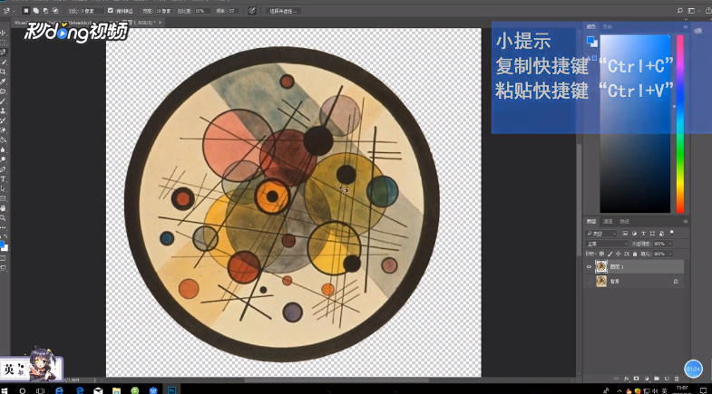Click the Delete Layer trash icon
Screen dimensions: 712x394
[x=677, y=379]
